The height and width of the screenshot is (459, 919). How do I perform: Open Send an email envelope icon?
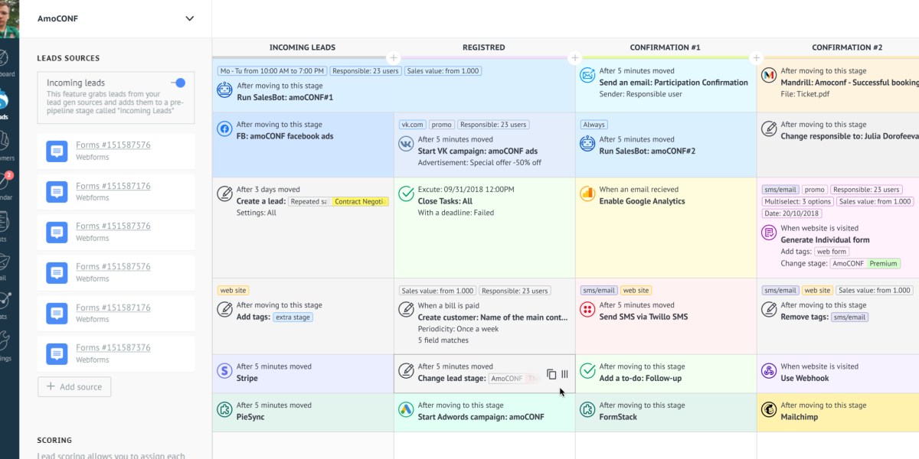(587, 76)
